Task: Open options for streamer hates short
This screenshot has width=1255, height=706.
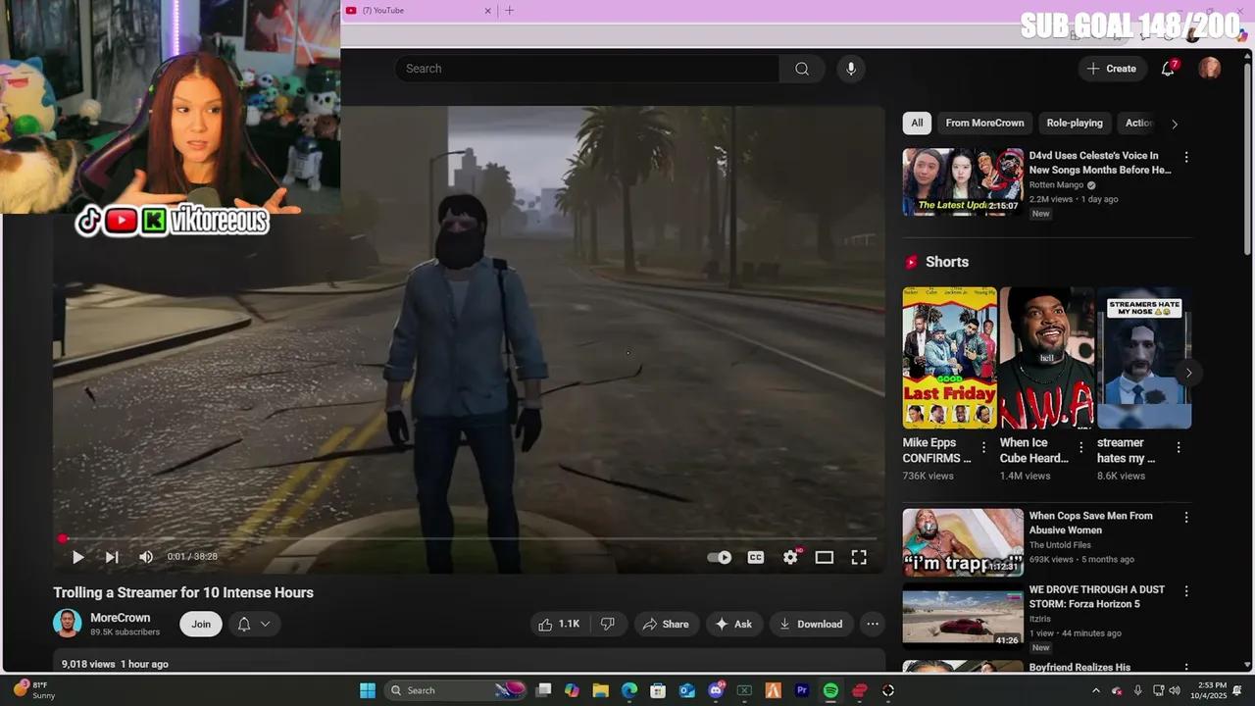Action: pyautogui.click(x=1179, y=447)
